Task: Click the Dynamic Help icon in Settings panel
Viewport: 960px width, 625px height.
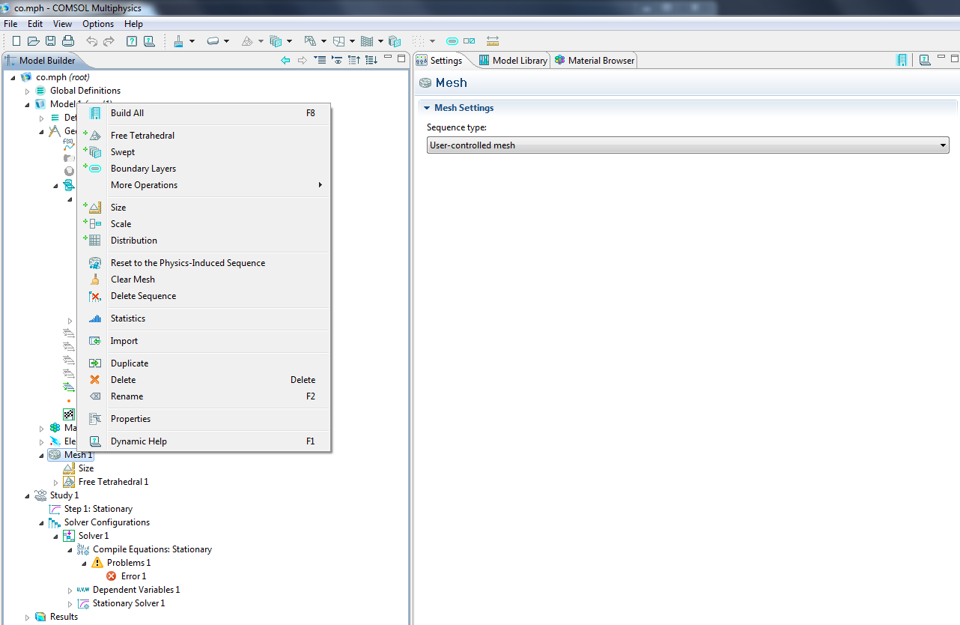Action: click(925, 60)
